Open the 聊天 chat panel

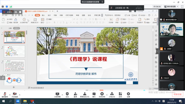[94, 95]
